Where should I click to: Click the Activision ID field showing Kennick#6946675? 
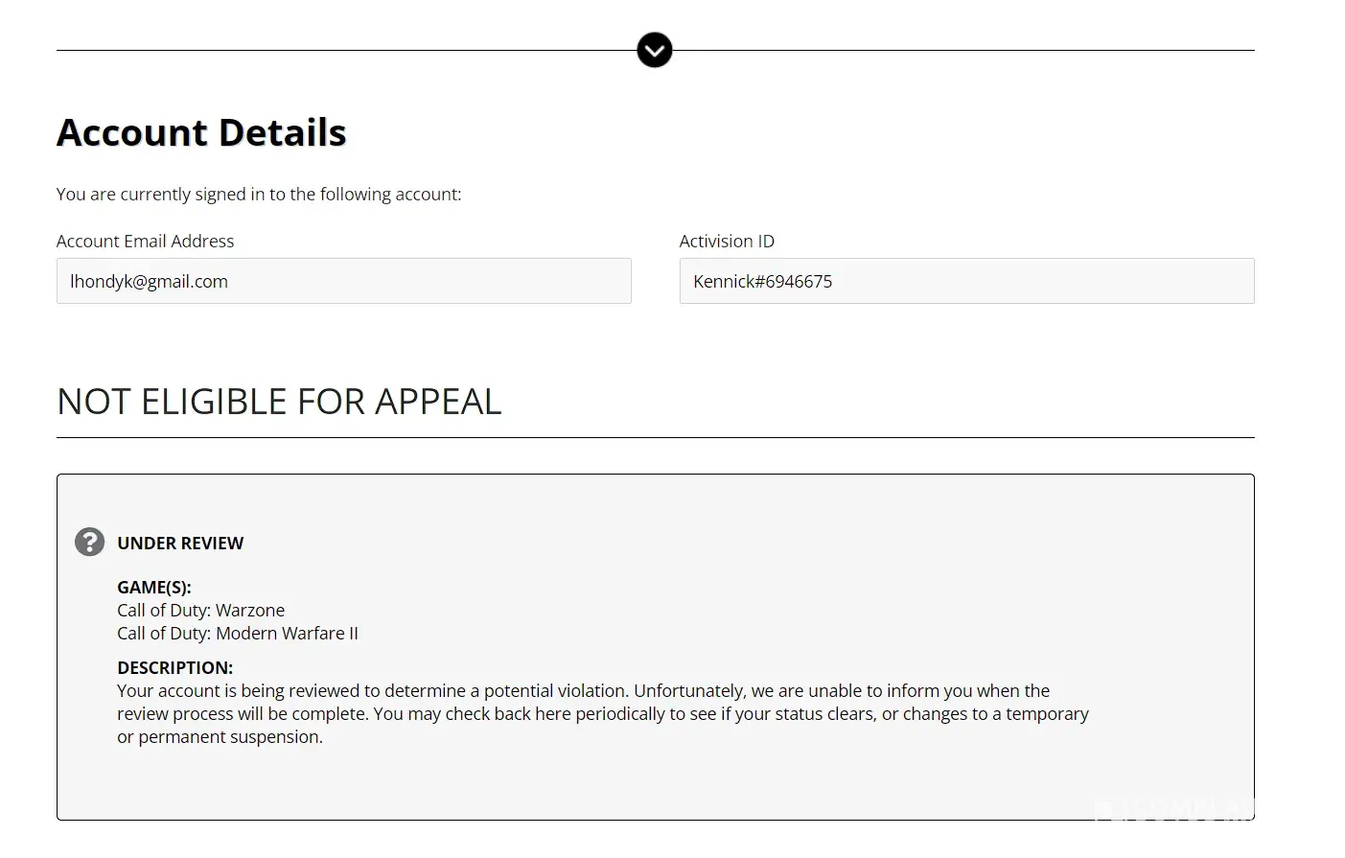click(x=966, y=281)
